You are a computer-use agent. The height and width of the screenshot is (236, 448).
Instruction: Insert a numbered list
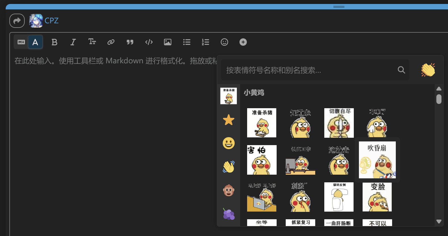205,42
